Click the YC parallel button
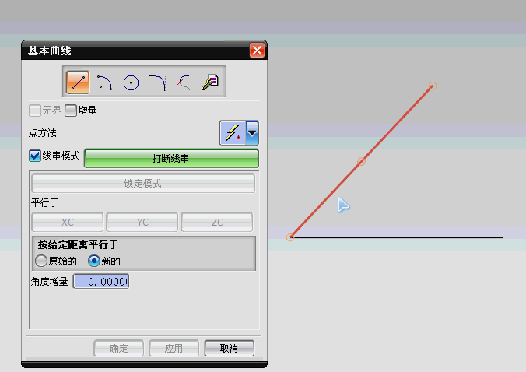 pos(142,222)
